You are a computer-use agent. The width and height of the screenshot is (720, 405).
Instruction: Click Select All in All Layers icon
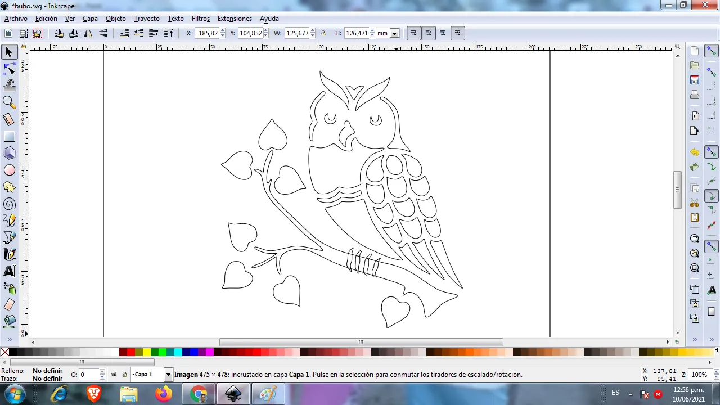tap(23, 33)
